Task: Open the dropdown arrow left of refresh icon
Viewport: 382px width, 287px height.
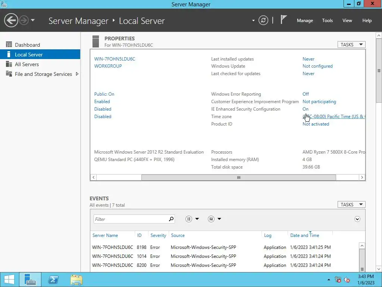Action: click(253, 21)
